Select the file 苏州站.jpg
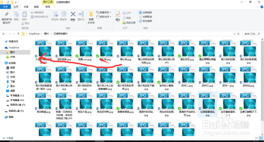Screen dimensions: 264x142 tap(248, 77)
